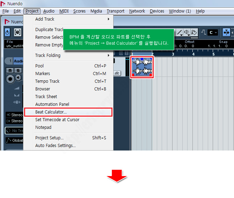Click bar 4 on the ruler
The height and width of the screenshot is (198, 234).
tap(193, 54)
